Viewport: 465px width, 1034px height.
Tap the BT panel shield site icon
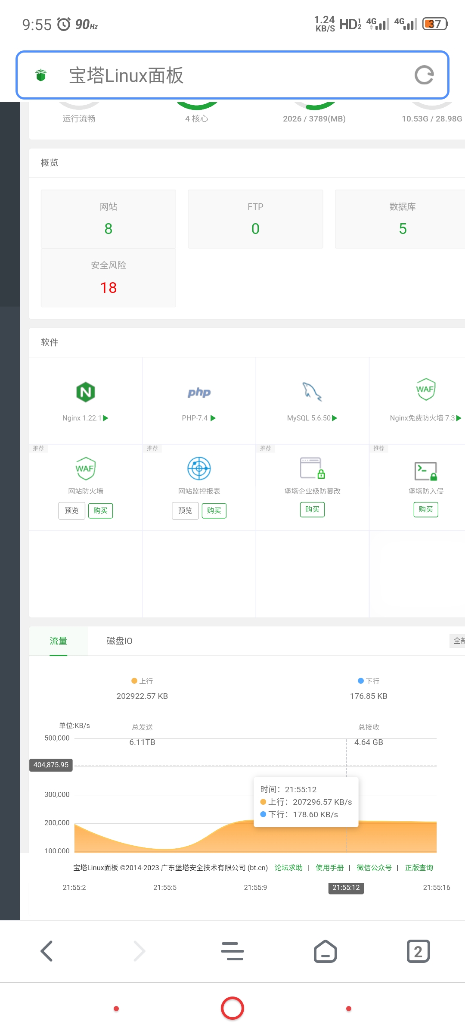41,75
